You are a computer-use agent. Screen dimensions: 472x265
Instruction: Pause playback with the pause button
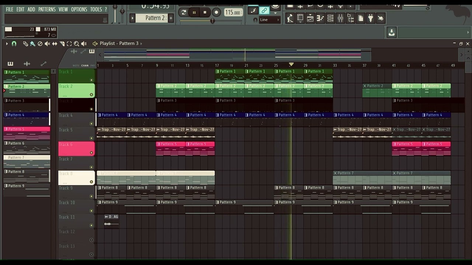(194, 12)
